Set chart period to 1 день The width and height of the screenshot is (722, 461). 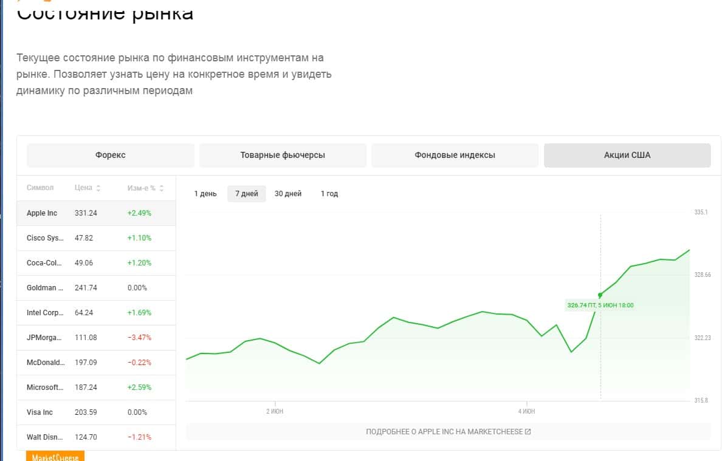click(205, 194)
